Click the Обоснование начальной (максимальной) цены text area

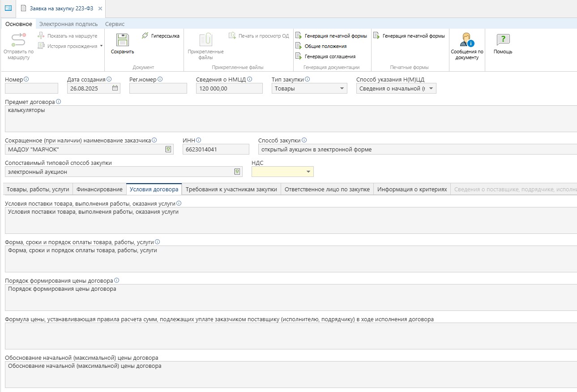pos(291,375)
